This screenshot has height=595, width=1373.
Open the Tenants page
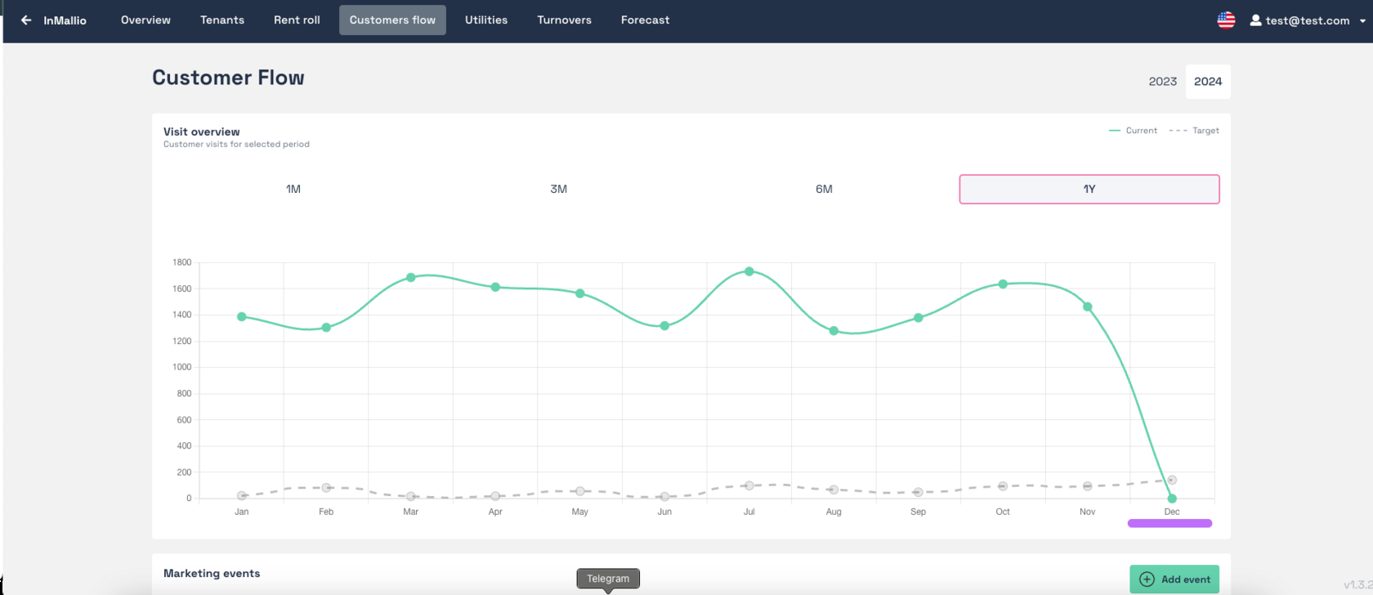222,20
